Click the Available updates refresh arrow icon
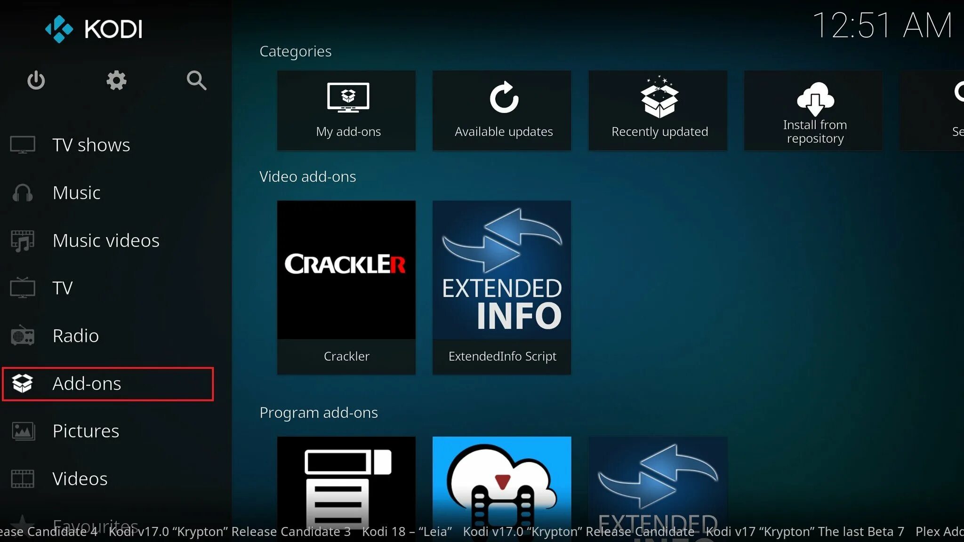 click(504, 97)
